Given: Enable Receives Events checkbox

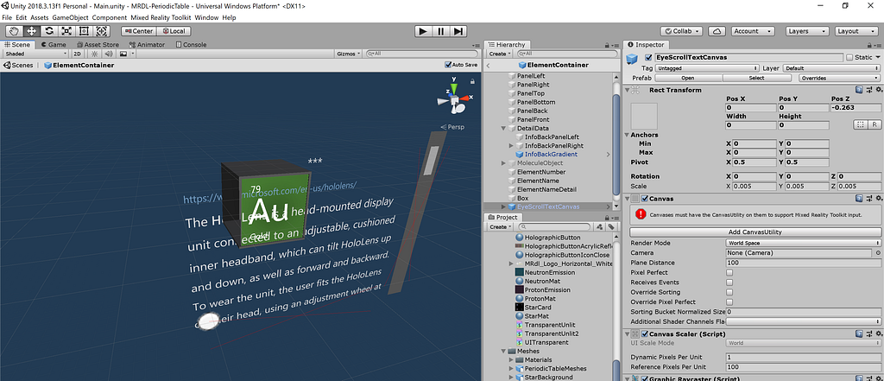Looking at the screenshot, I should pos(729,283).
